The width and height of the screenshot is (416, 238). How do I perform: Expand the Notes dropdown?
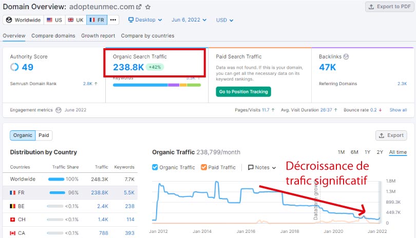click(262, 168)
